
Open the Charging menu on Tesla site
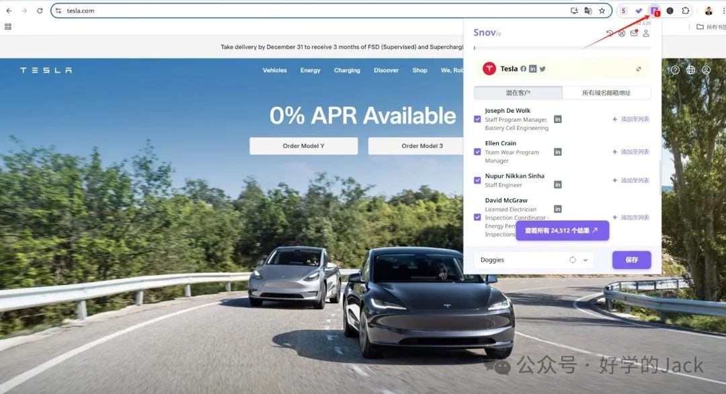click(347, 71)
